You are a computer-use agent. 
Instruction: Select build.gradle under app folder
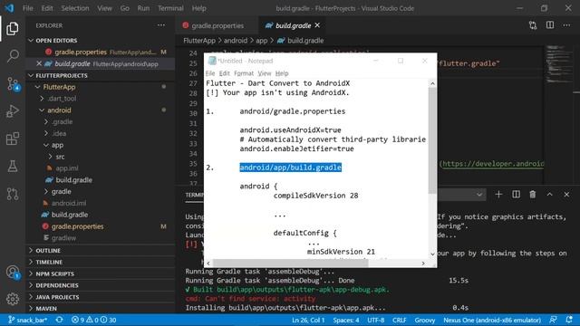coord(74,180)
